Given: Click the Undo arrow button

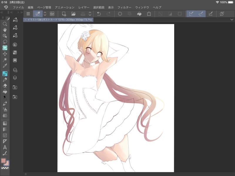Looking at the screenshot, I should coord(99,14).
